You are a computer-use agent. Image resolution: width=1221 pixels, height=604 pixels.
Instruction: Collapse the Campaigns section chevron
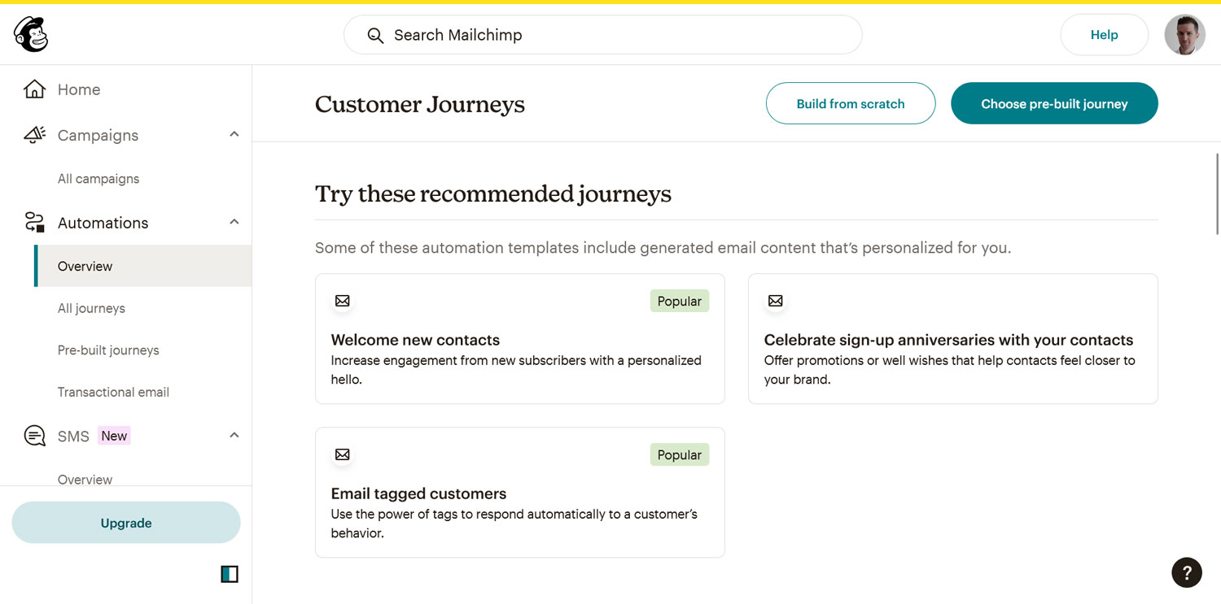(234, 134)
